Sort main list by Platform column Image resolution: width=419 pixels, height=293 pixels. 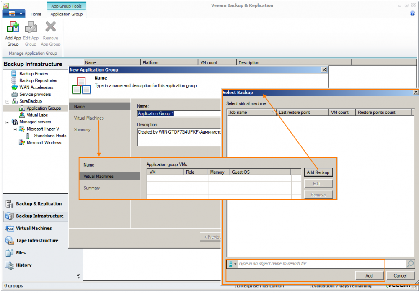pos(169,62)
